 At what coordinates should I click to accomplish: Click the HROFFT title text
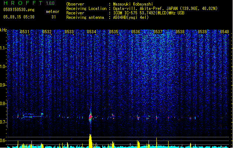click(x=23, y=3)
